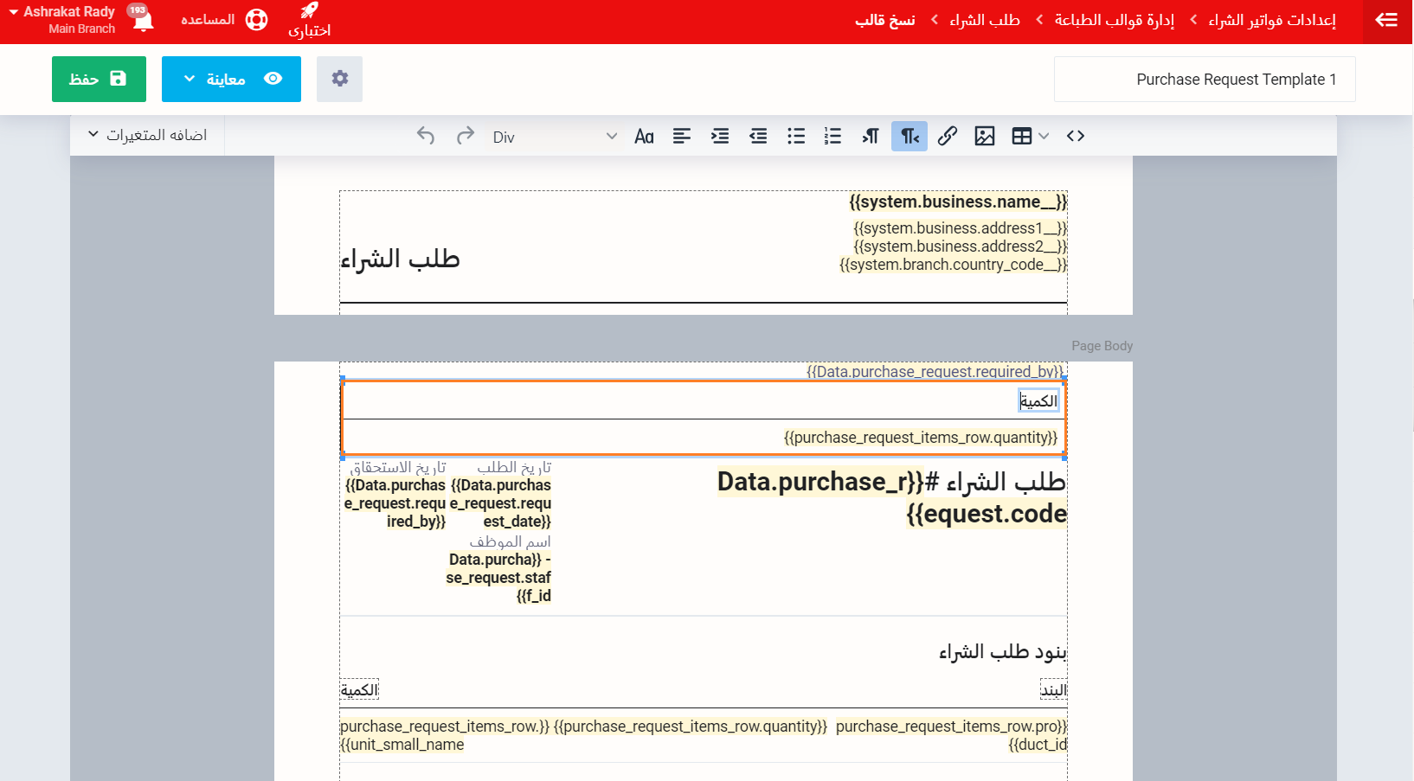Viewport: 1414px width, 781px height.
Task: Increase indent of selected block
Action: pyautogui.click(x=720, y=136)
